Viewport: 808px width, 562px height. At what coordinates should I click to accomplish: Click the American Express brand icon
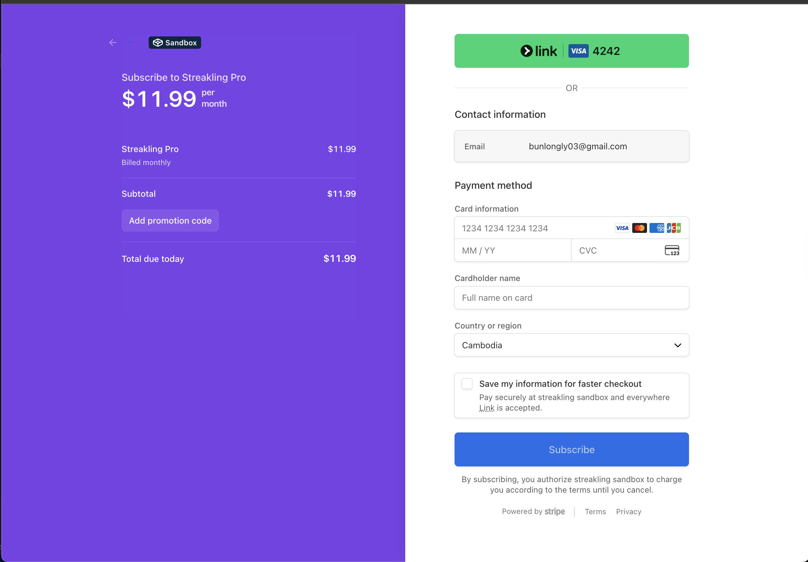[x=656, y=228]
